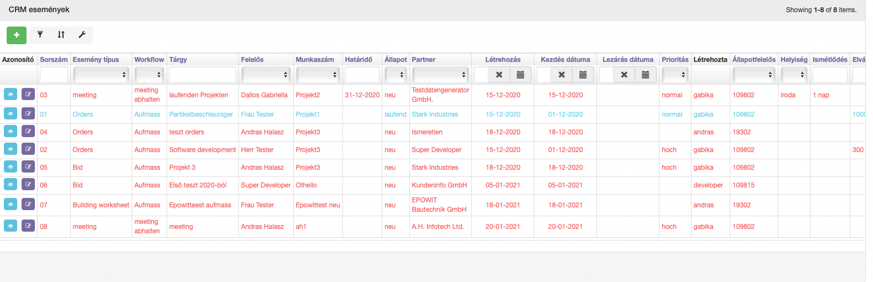Show details of row 08 with eye icon

point(11,226)
